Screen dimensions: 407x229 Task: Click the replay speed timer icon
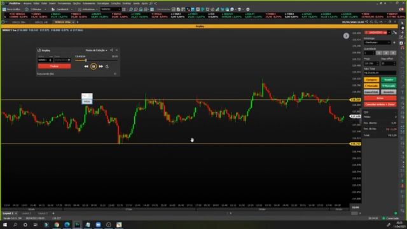click(107, 66)
